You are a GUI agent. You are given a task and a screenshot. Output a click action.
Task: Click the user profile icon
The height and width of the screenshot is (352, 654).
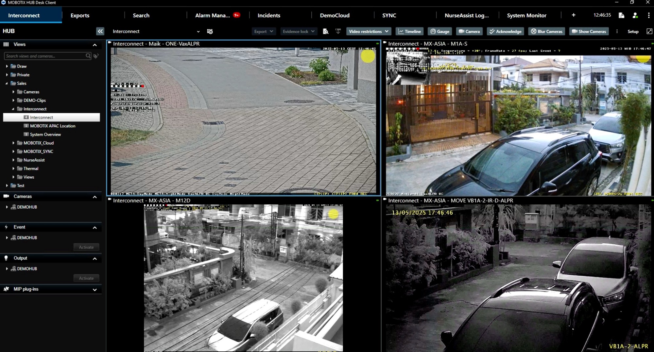tap(635, 15)
